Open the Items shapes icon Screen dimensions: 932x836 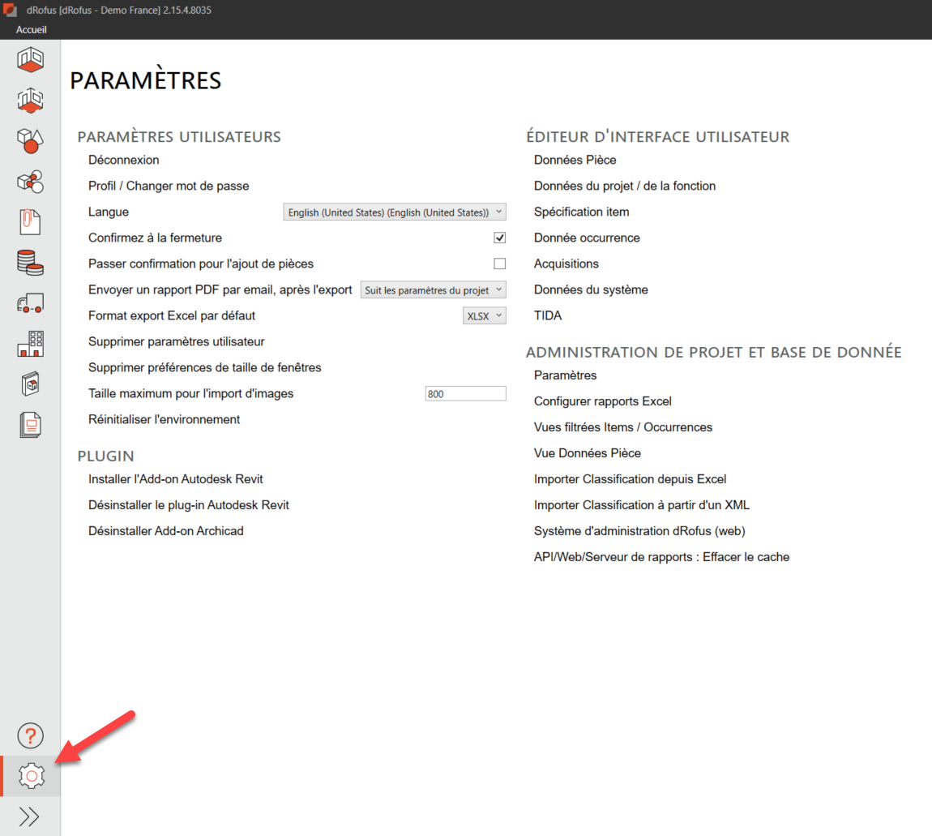pyautogui.click(x=30, y=141)
